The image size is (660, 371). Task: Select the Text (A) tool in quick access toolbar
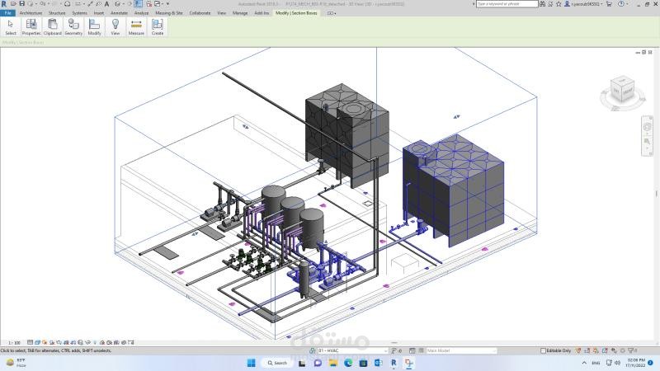coord(106,4)
